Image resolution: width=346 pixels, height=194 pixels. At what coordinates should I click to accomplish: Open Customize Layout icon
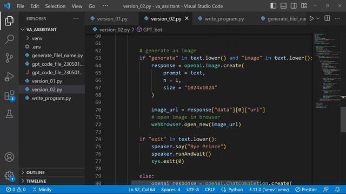(304, 6)
